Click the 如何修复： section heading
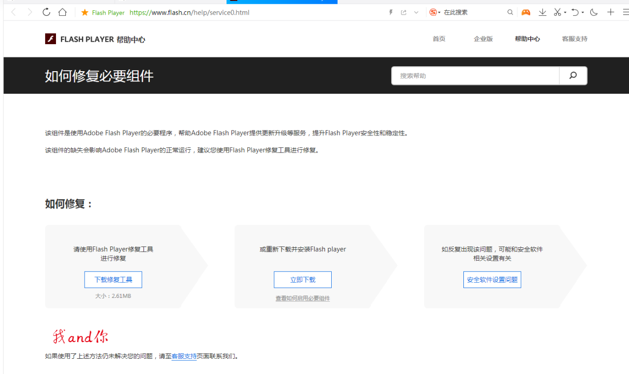The height and width of the screenshot is (374, 629). coord(69,204)
